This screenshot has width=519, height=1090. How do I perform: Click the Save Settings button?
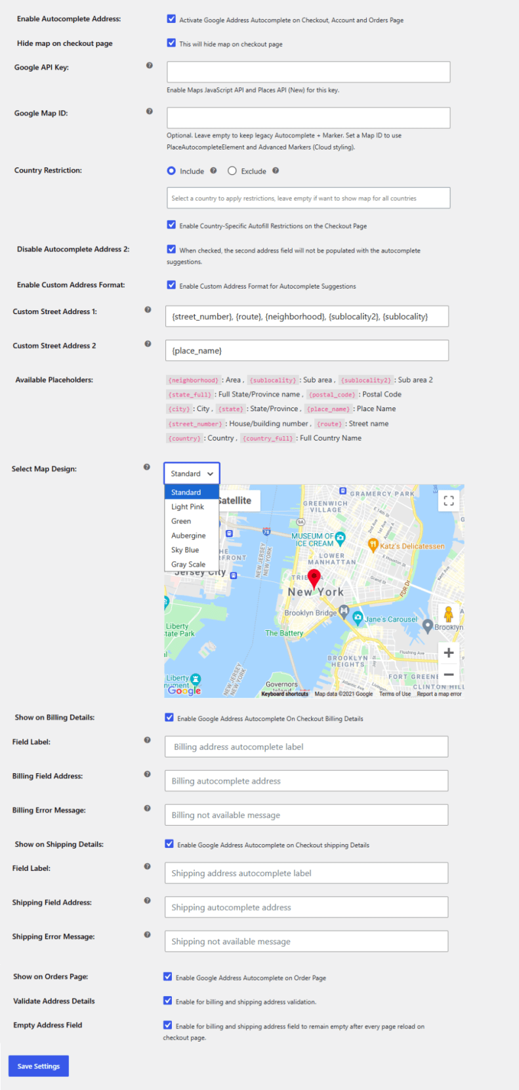coord(39,1066)
